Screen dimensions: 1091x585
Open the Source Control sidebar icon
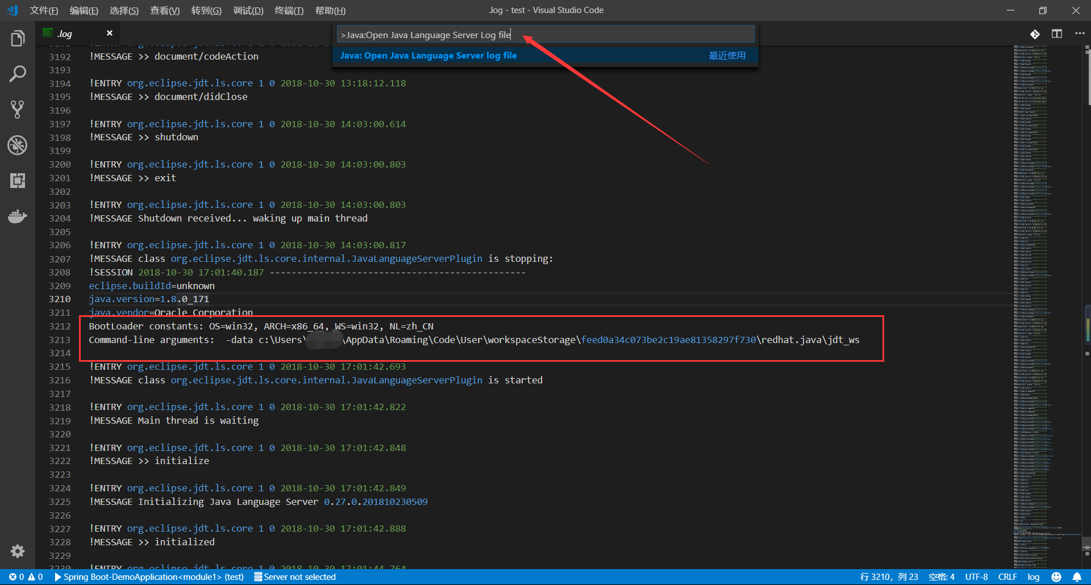[x=18, y=109]
